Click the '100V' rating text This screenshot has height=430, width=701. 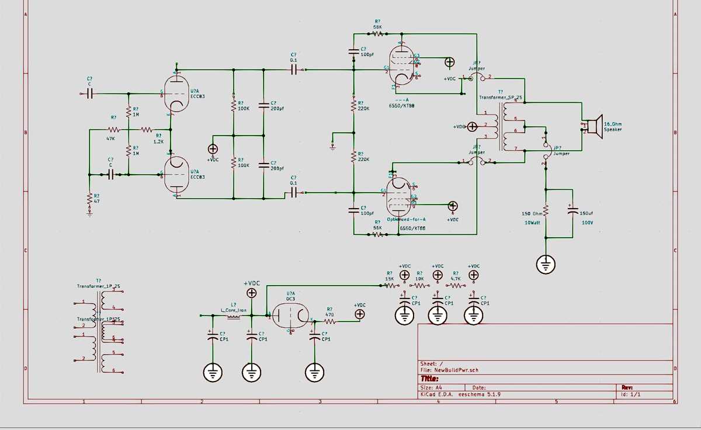[x=587, y=223]
